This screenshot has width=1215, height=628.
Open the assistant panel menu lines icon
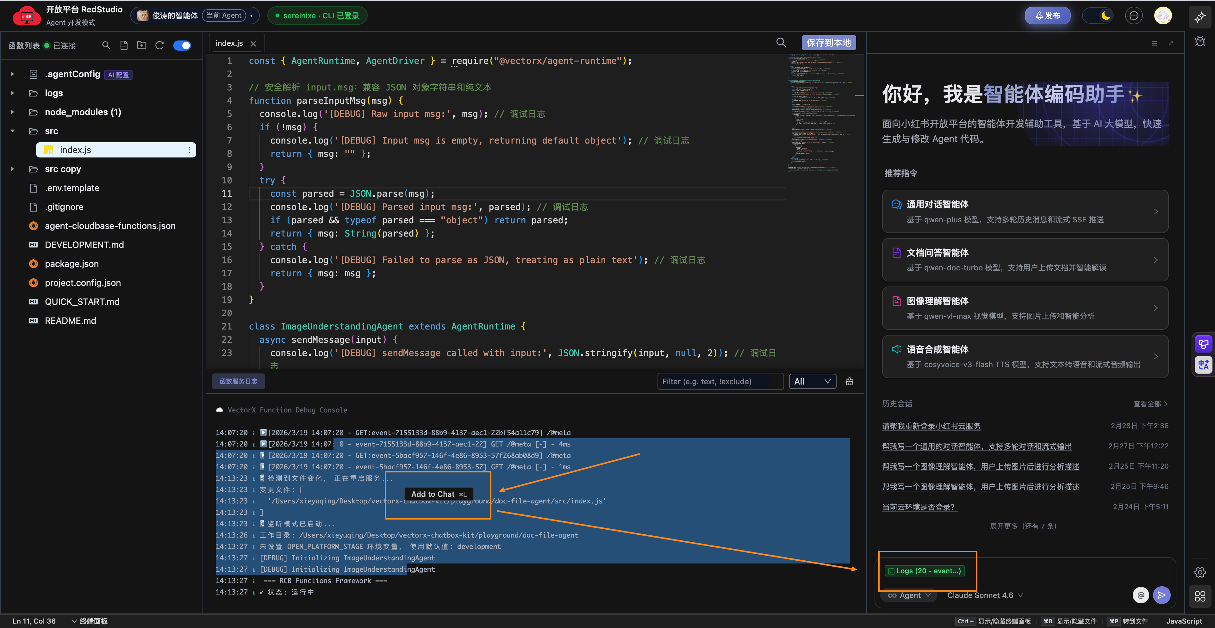click(x=1154, y=43)
